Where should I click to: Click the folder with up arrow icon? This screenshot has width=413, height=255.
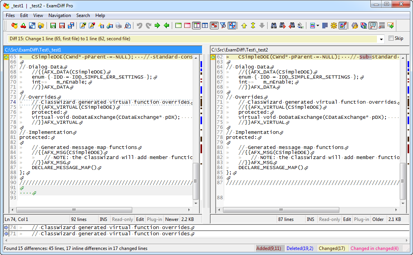click(x=41, y=26)
